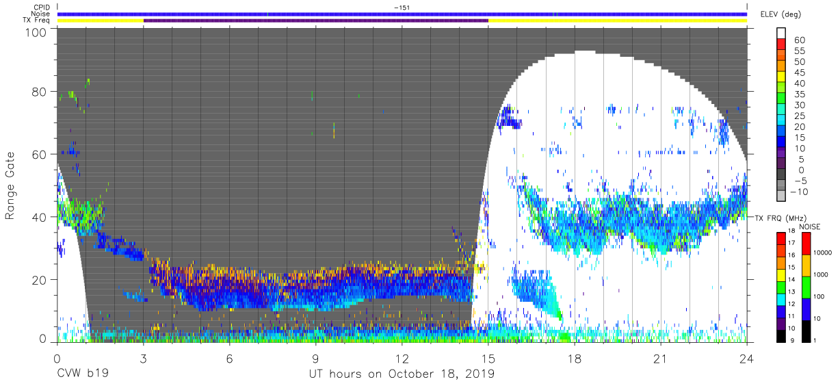Click the NOISE legend title
The image size is (840, 388).
[x=810, y=227]
